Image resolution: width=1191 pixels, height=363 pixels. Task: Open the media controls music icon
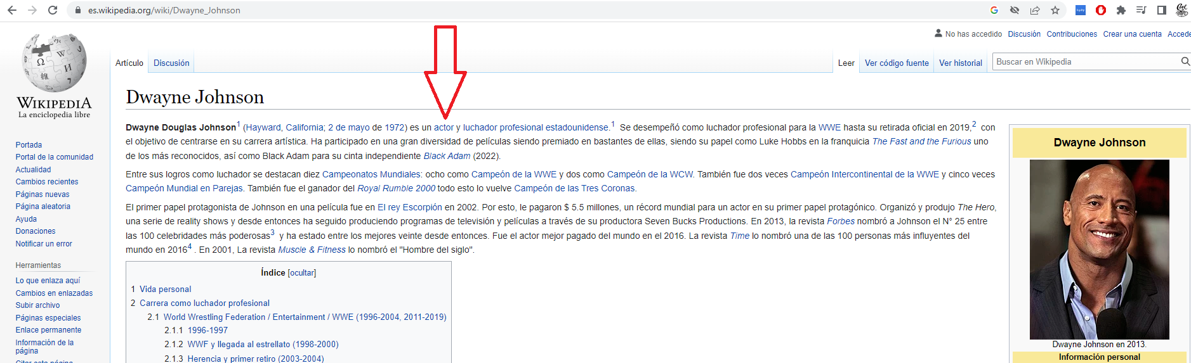coord(1141,10)
